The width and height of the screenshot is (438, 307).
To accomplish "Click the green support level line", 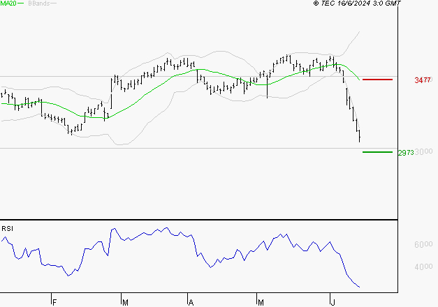I will pyautogui.click(x=377, y=152).
